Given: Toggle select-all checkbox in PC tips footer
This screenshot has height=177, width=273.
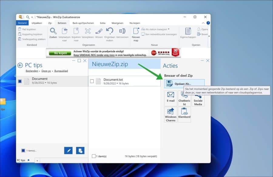Looking at the screenshot, I should [x=23, y=151].
